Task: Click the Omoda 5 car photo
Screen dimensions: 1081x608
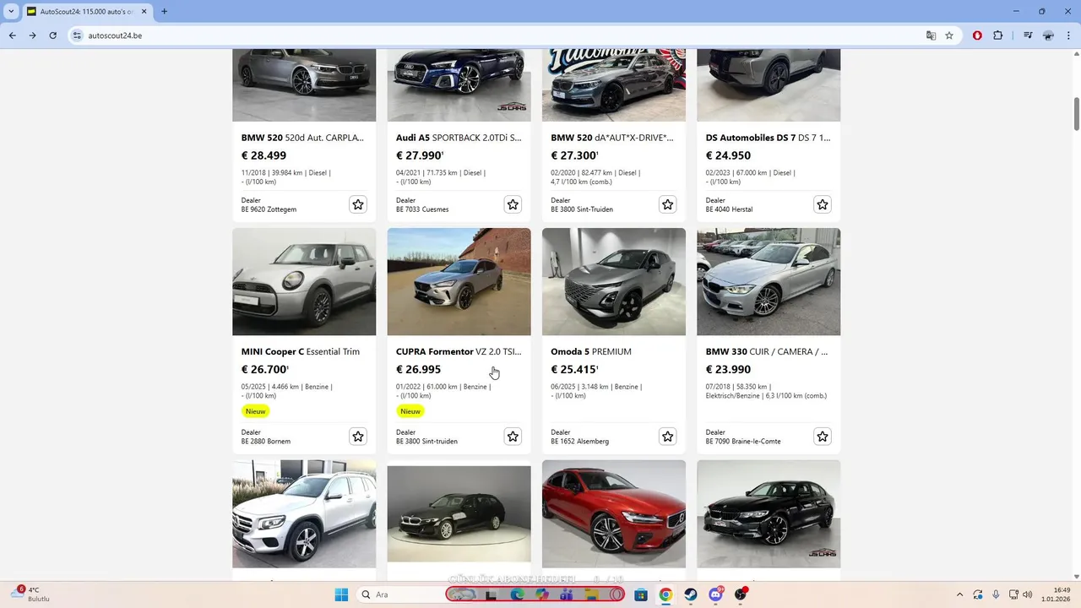Action: 614,281
